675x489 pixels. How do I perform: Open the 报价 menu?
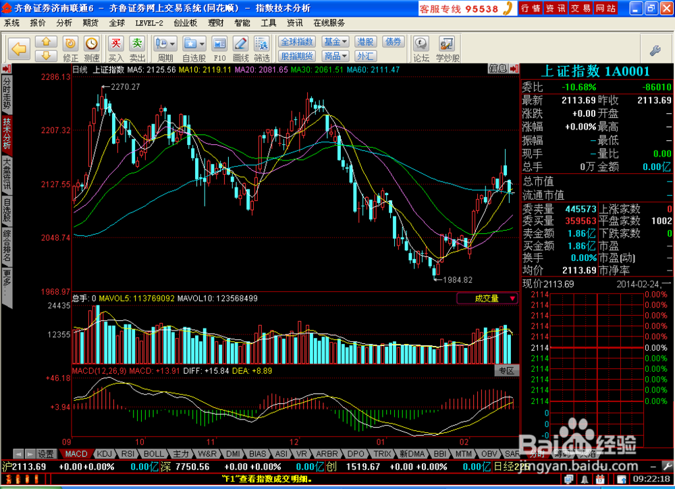(38, 23)
